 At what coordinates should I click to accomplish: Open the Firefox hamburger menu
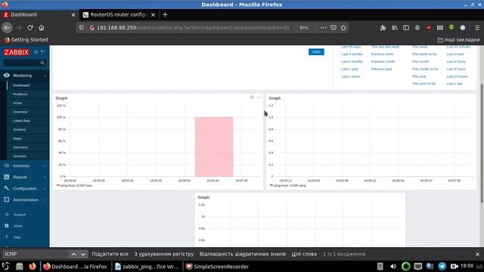pos(477,28)
